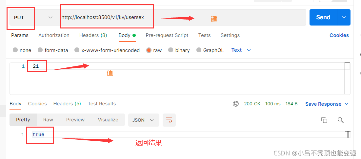Screen dimensions: 361x159
Task: Switch to the Tests tab
Action: pos(205,35)
